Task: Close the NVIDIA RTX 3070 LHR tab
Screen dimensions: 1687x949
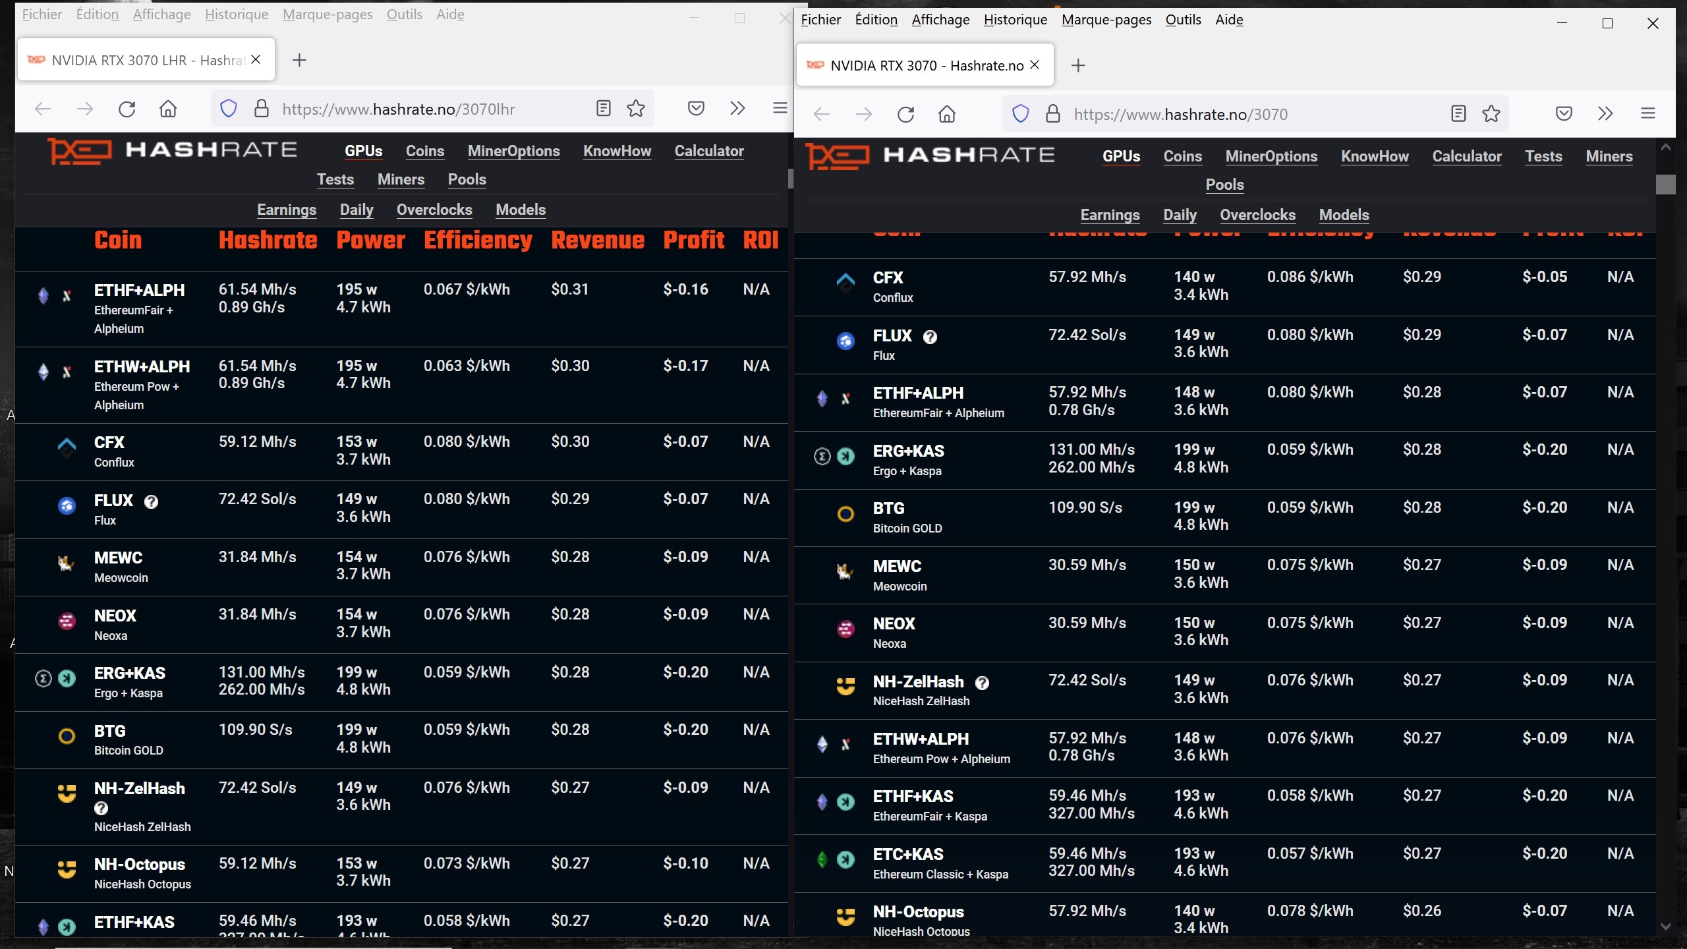Action: pos(256,60)
